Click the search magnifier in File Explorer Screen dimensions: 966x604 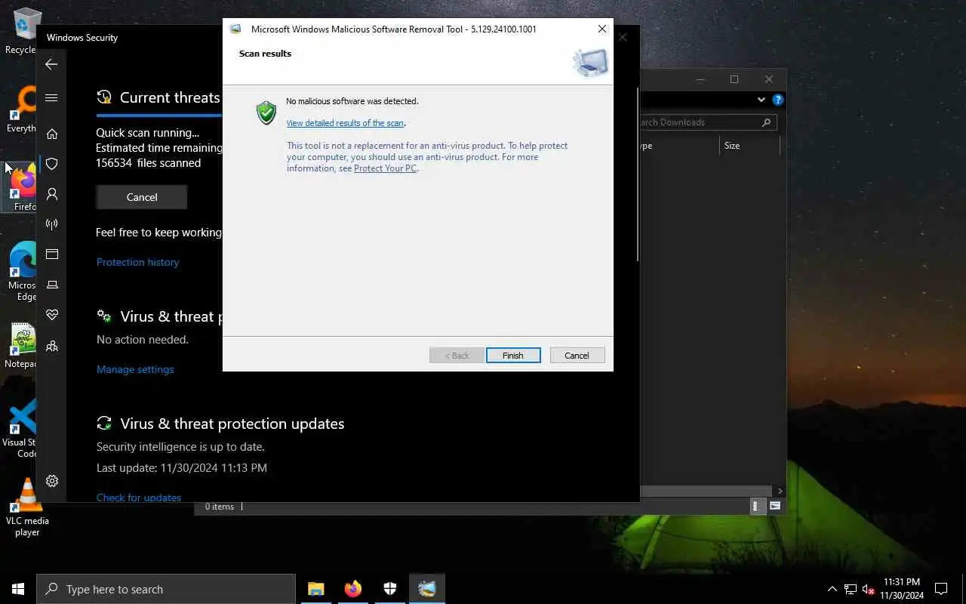coord(767,122)
